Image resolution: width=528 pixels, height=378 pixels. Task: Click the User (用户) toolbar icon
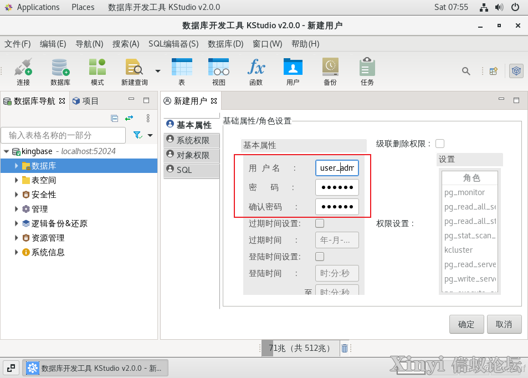click(x=293, y=71)
